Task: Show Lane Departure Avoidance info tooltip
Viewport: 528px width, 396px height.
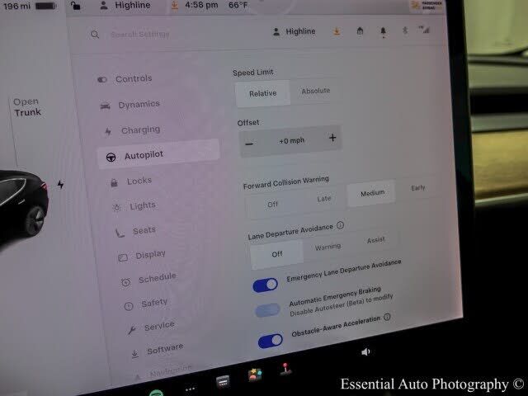Action: [341, 225]
